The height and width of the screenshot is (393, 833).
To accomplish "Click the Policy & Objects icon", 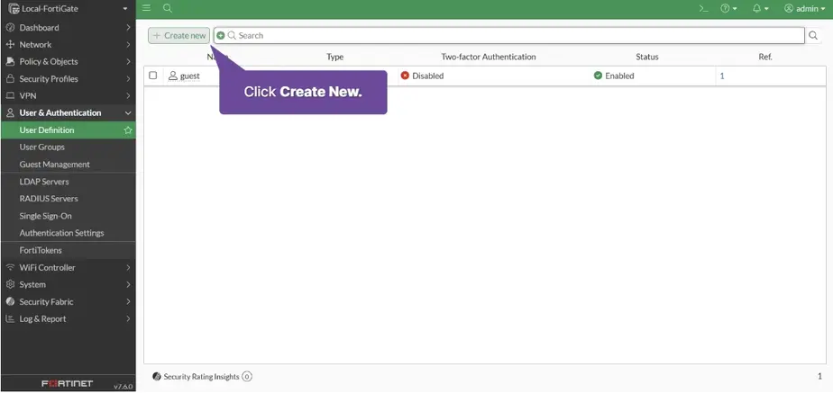I will (10, 61).
